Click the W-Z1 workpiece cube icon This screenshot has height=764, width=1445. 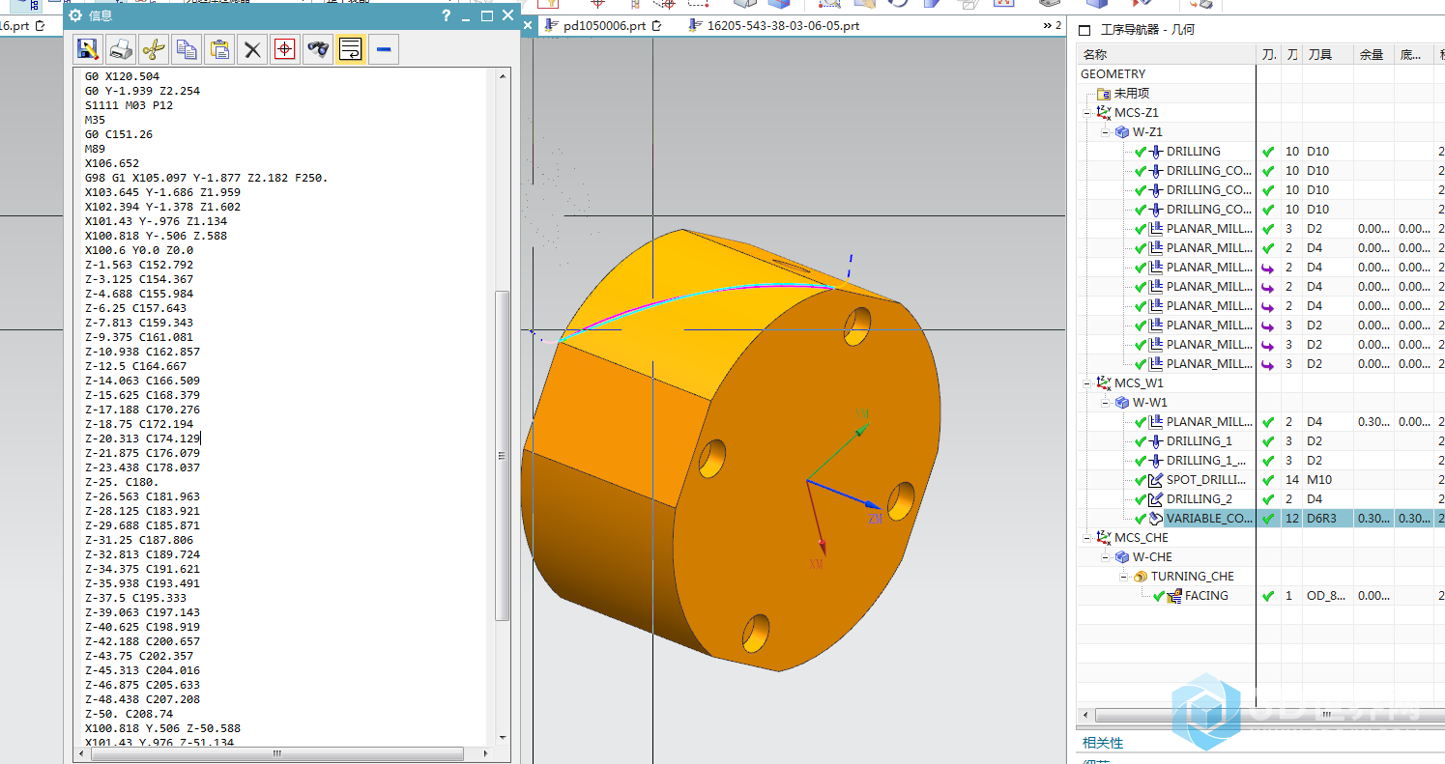[1122, 132]
